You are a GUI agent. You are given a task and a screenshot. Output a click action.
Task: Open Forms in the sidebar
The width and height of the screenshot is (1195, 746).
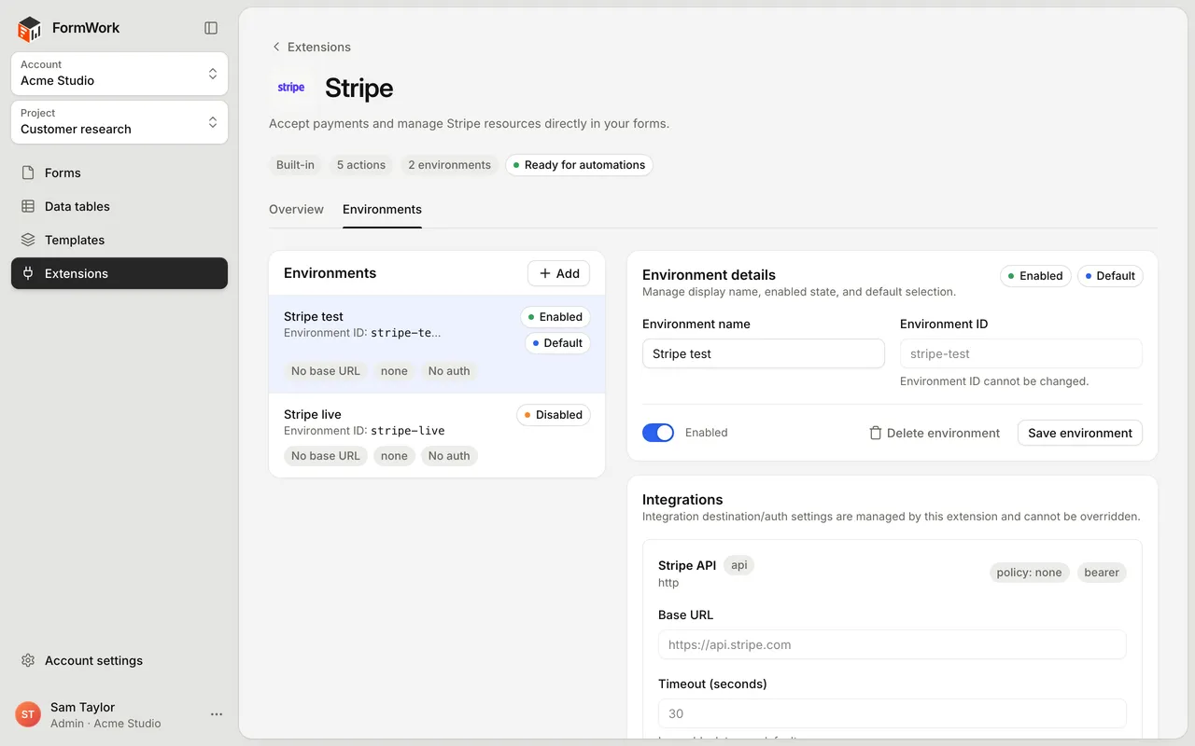pyautogui.click(x=119, y=173)
